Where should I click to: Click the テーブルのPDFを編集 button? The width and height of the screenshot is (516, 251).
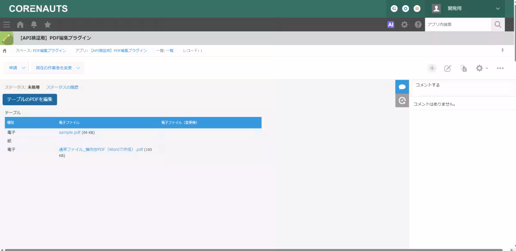pos(30,99)
